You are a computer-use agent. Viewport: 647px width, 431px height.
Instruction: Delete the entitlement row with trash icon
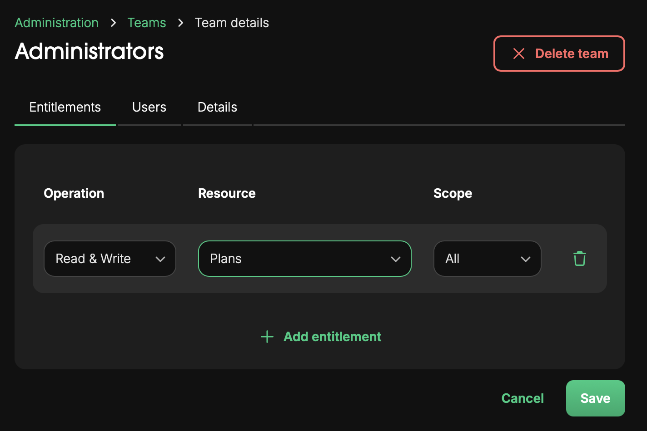(x=579, y=259)
